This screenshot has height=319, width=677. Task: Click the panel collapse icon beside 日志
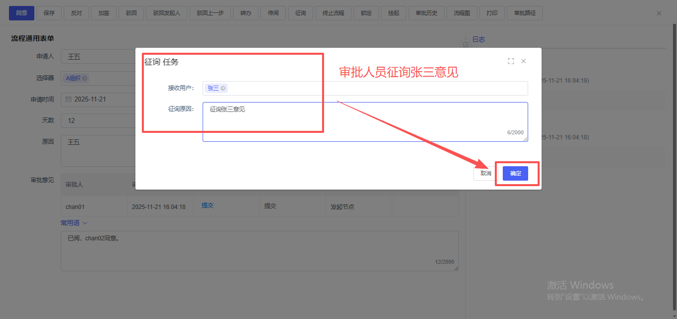click(x=465, y=45)
